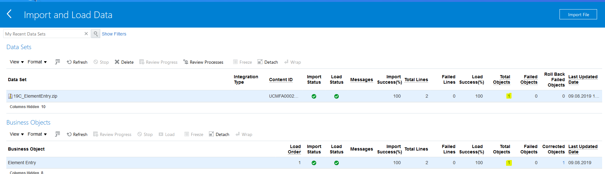The height and width of the screenshot is (174, 605).
Task: Click the Element Entry business object row
Action: tap(22, 163)
